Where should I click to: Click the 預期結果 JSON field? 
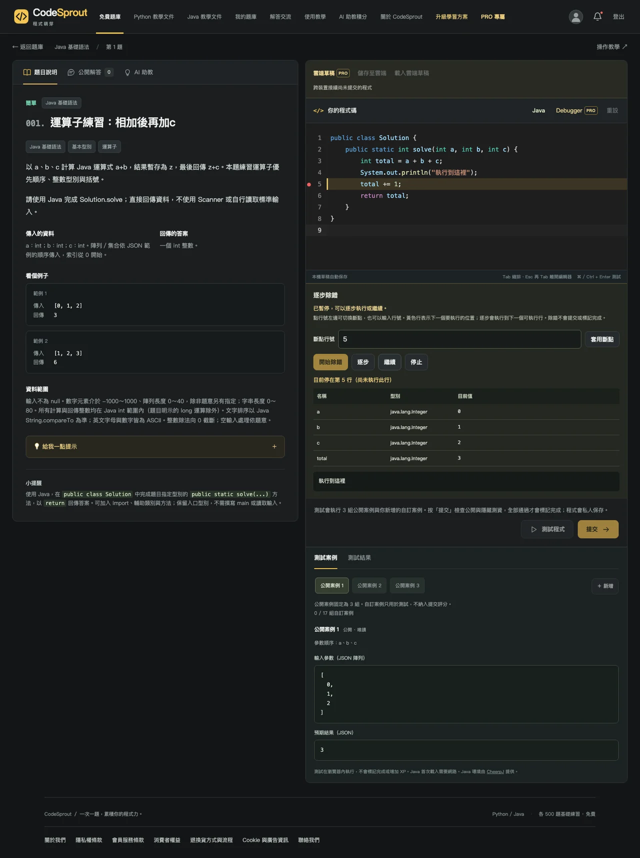point(466,750)
